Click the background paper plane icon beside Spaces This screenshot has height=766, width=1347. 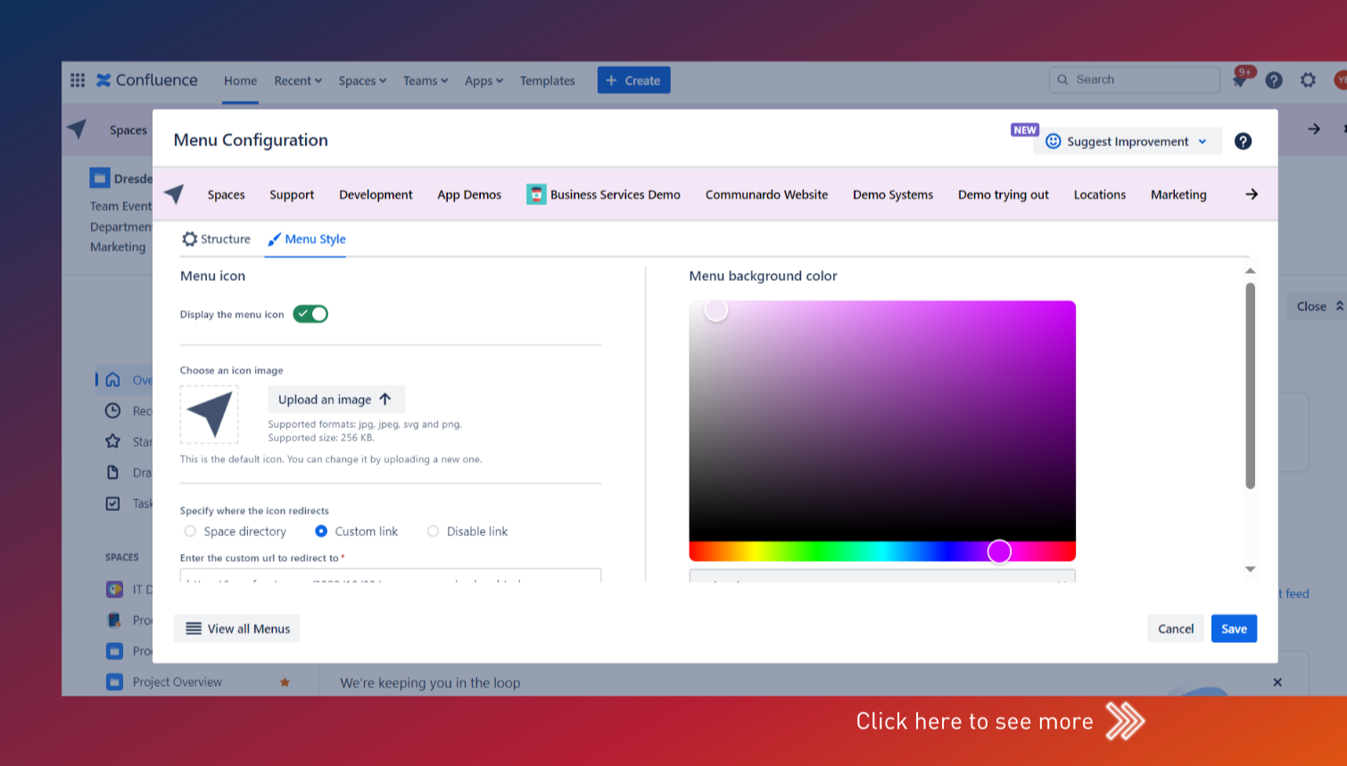coord(78,129)
